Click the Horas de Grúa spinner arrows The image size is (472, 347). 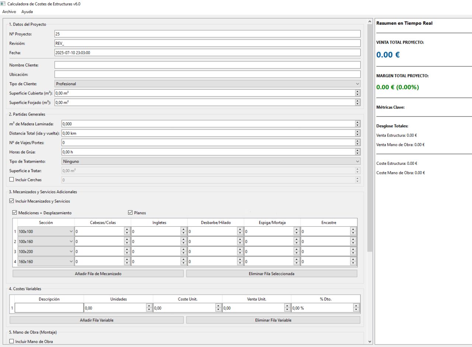click(x=357, y=152)
